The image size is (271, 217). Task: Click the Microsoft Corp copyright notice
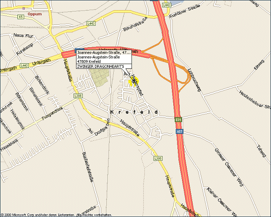[x=56, y=215]
